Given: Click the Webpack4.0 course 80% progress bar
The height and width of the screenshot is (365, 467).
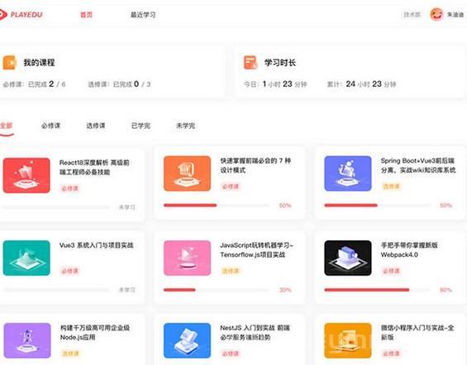Looking at the screenshot, I should click(377, 290).
